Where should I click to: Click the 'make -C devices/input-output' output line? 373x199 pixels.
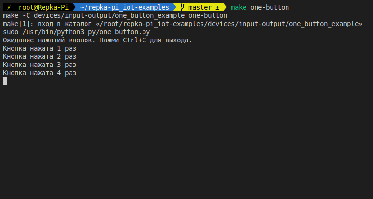pyautogui.click(x=115, y=15)
